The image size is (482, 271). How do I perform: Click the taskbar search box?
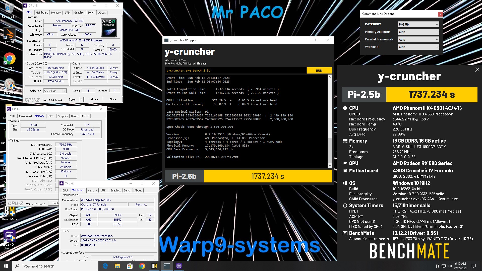pos(55,266)
